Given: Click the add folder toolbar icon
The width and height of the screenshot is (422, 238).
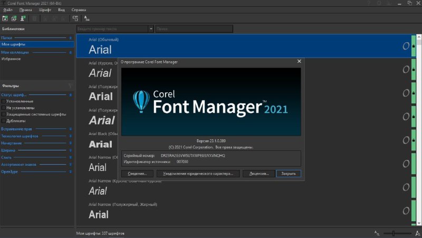Looking at the screenshot, I should [x=5, y=18].
